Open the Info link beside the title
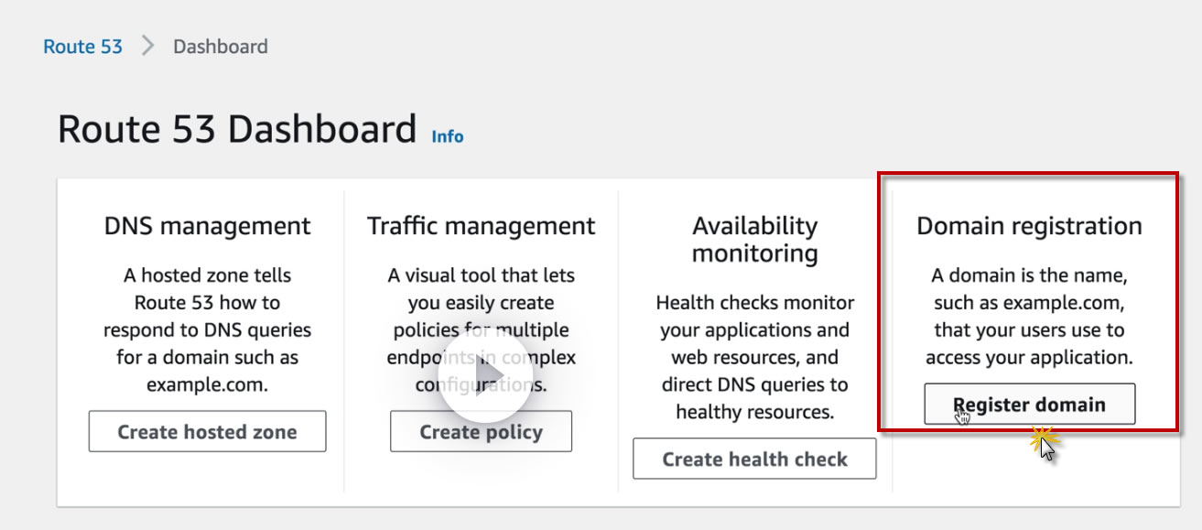 [448, 136]
